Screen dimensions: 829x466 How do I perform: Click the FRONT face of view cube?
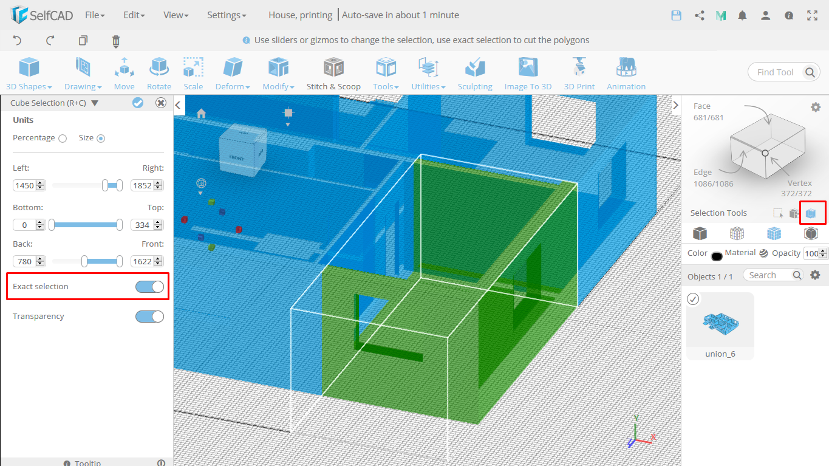coord(236,157)
